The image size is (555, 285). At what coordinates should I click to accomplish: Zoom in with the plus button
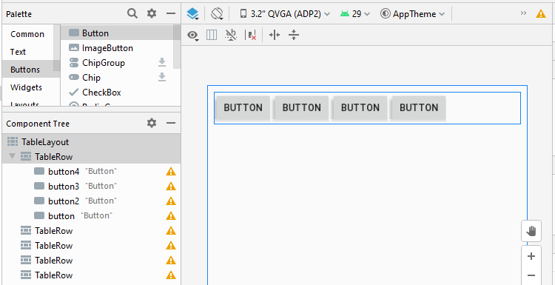531,256
